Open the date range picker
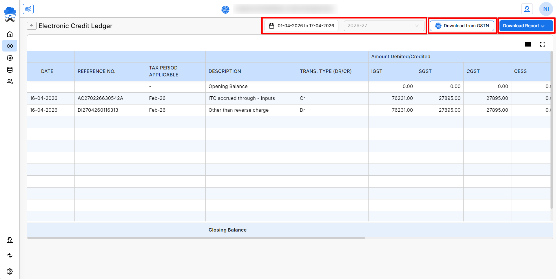The image size is (556, 279). point(301,26)
